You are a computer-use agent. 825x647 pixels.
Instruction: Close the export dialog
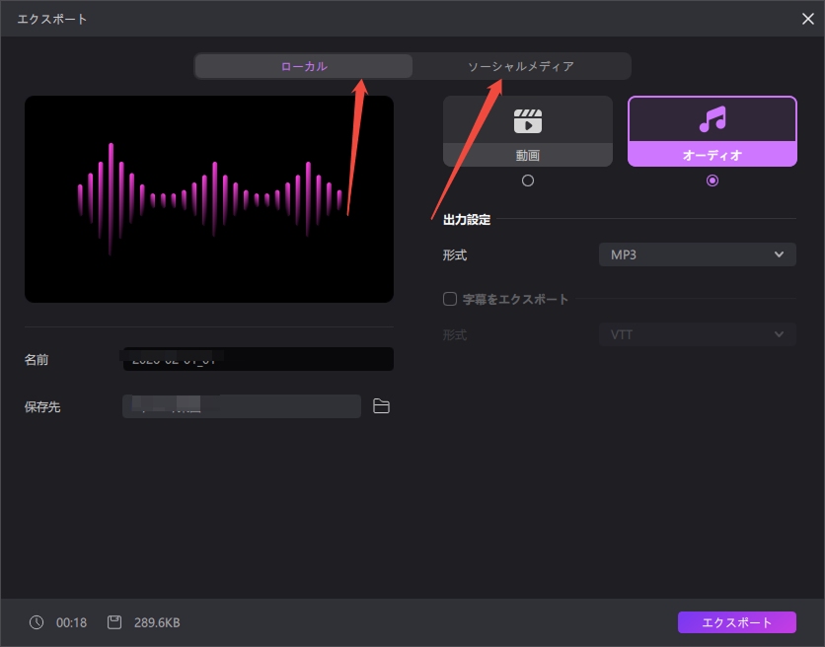point(807,18)
